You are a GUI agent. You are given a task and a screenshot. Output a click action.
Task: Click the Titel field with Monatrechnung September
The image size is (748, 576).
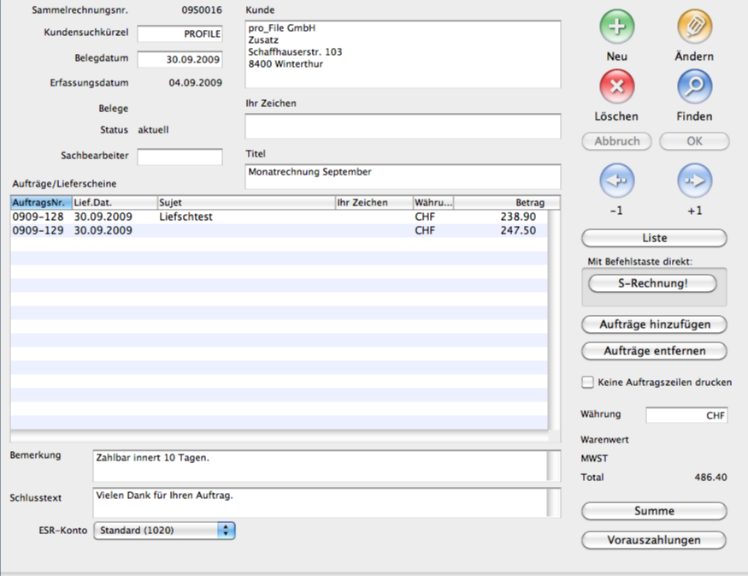[402, 175]
